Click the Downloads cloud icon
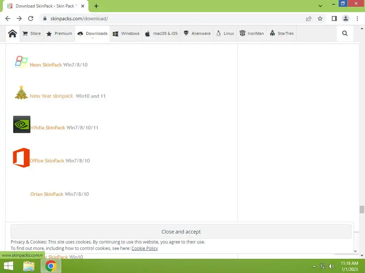 point(80,34)
